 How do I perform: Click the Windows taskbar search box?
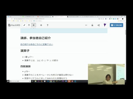20,81
